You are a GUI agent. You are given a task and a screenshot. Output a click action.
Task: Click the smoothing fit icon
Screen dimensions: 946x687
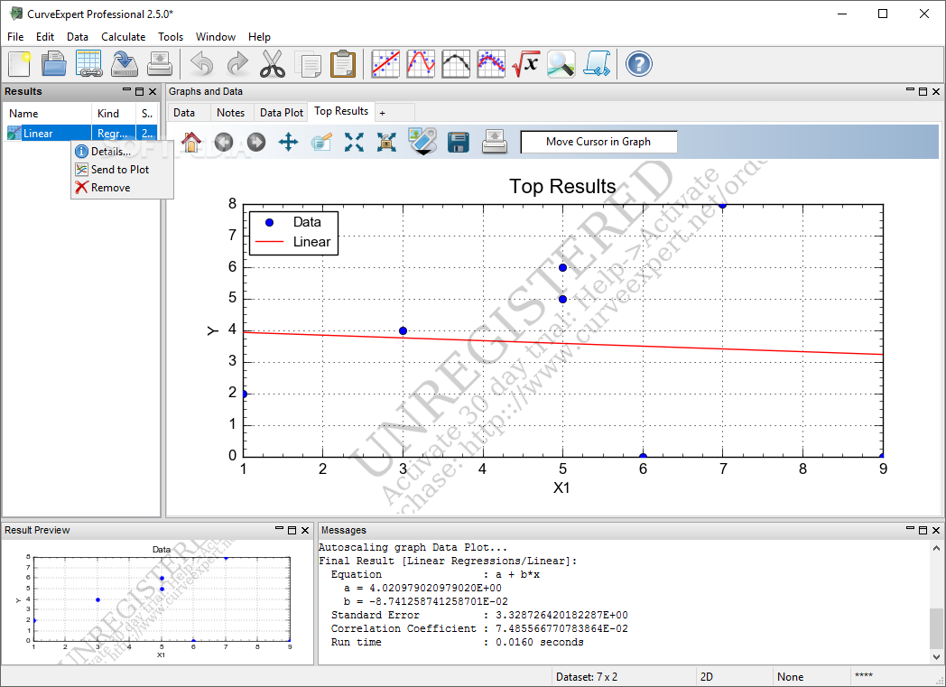(491, 64)
